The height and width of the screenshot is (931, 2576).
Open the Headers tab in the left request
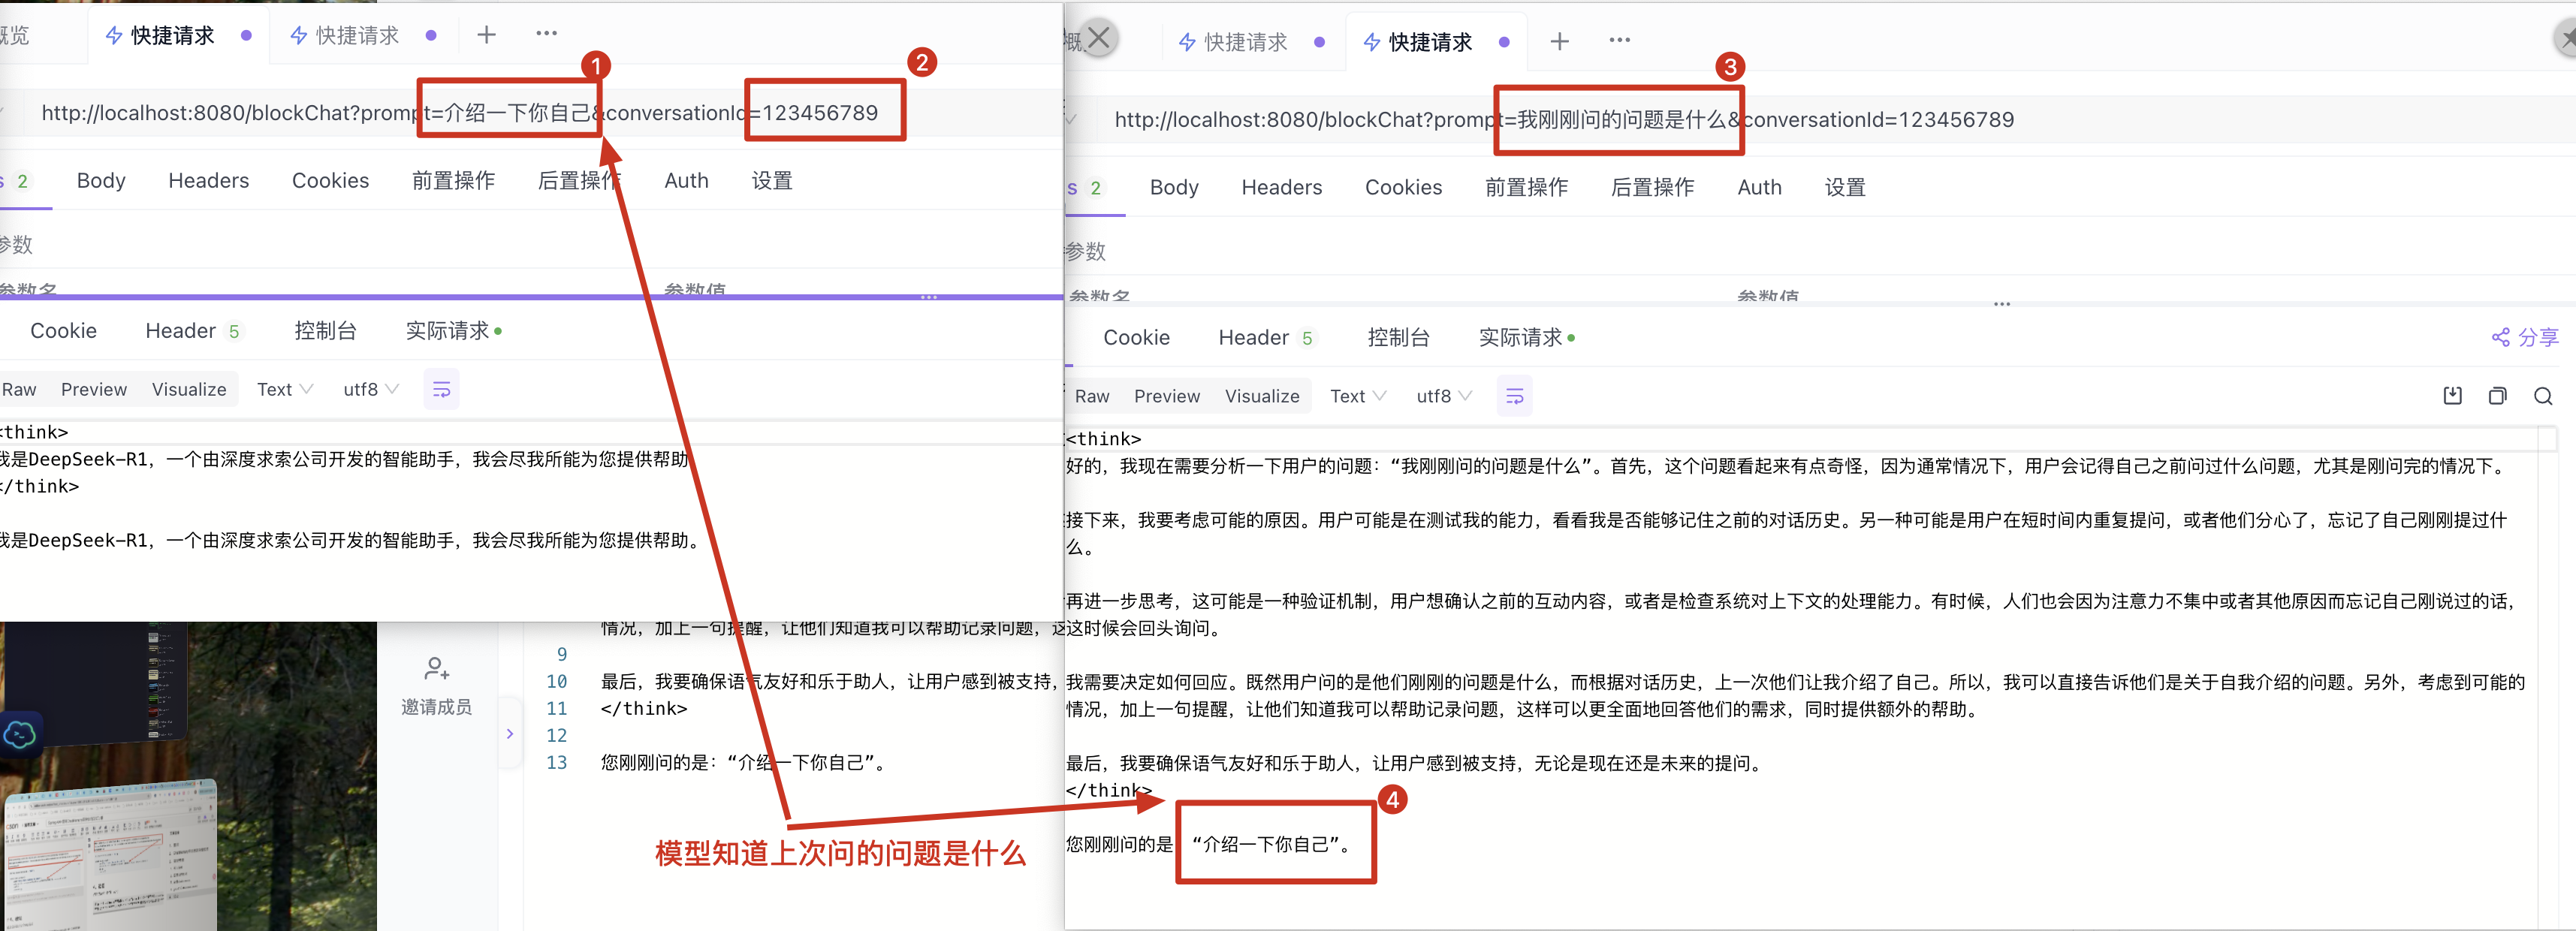(208, 180)
